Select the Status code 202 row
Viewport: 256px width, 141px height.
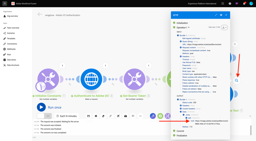tap(189, 103)
